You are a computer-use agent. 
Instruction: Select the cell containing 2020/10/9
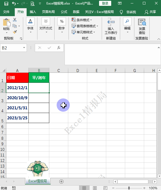tap(17, 98)
